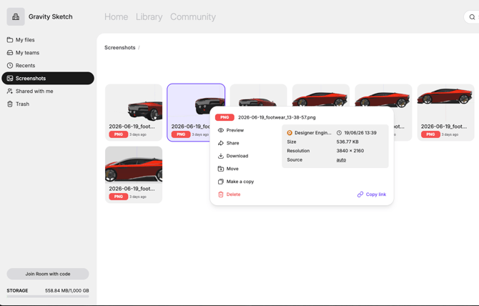Click the My files folder icon
Image resolution: width=479 pixels, height=306 pixels.
(x=10, y=40)
